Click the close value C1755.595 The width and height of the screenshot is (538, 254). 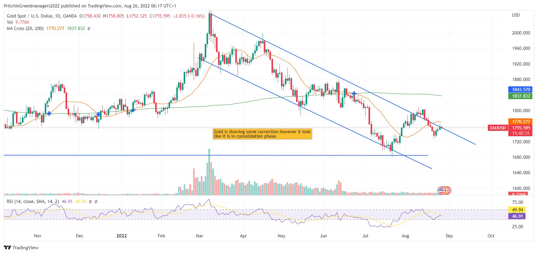click(x=160, y=16)
